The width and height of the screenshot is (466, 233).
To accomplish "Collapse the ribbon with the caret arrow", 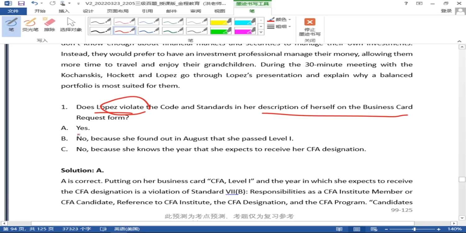I will pos(459,41).
